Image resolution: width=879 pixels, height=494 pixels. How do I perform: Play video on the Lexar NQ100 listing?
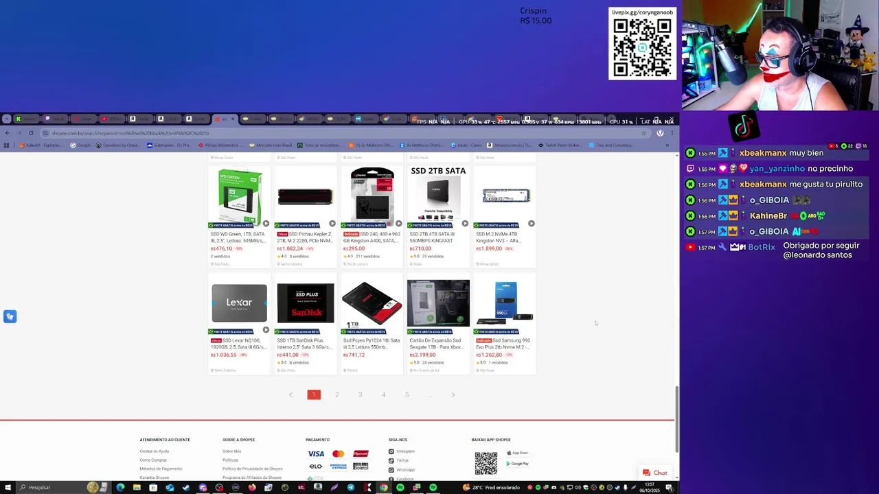coord(266,330)
